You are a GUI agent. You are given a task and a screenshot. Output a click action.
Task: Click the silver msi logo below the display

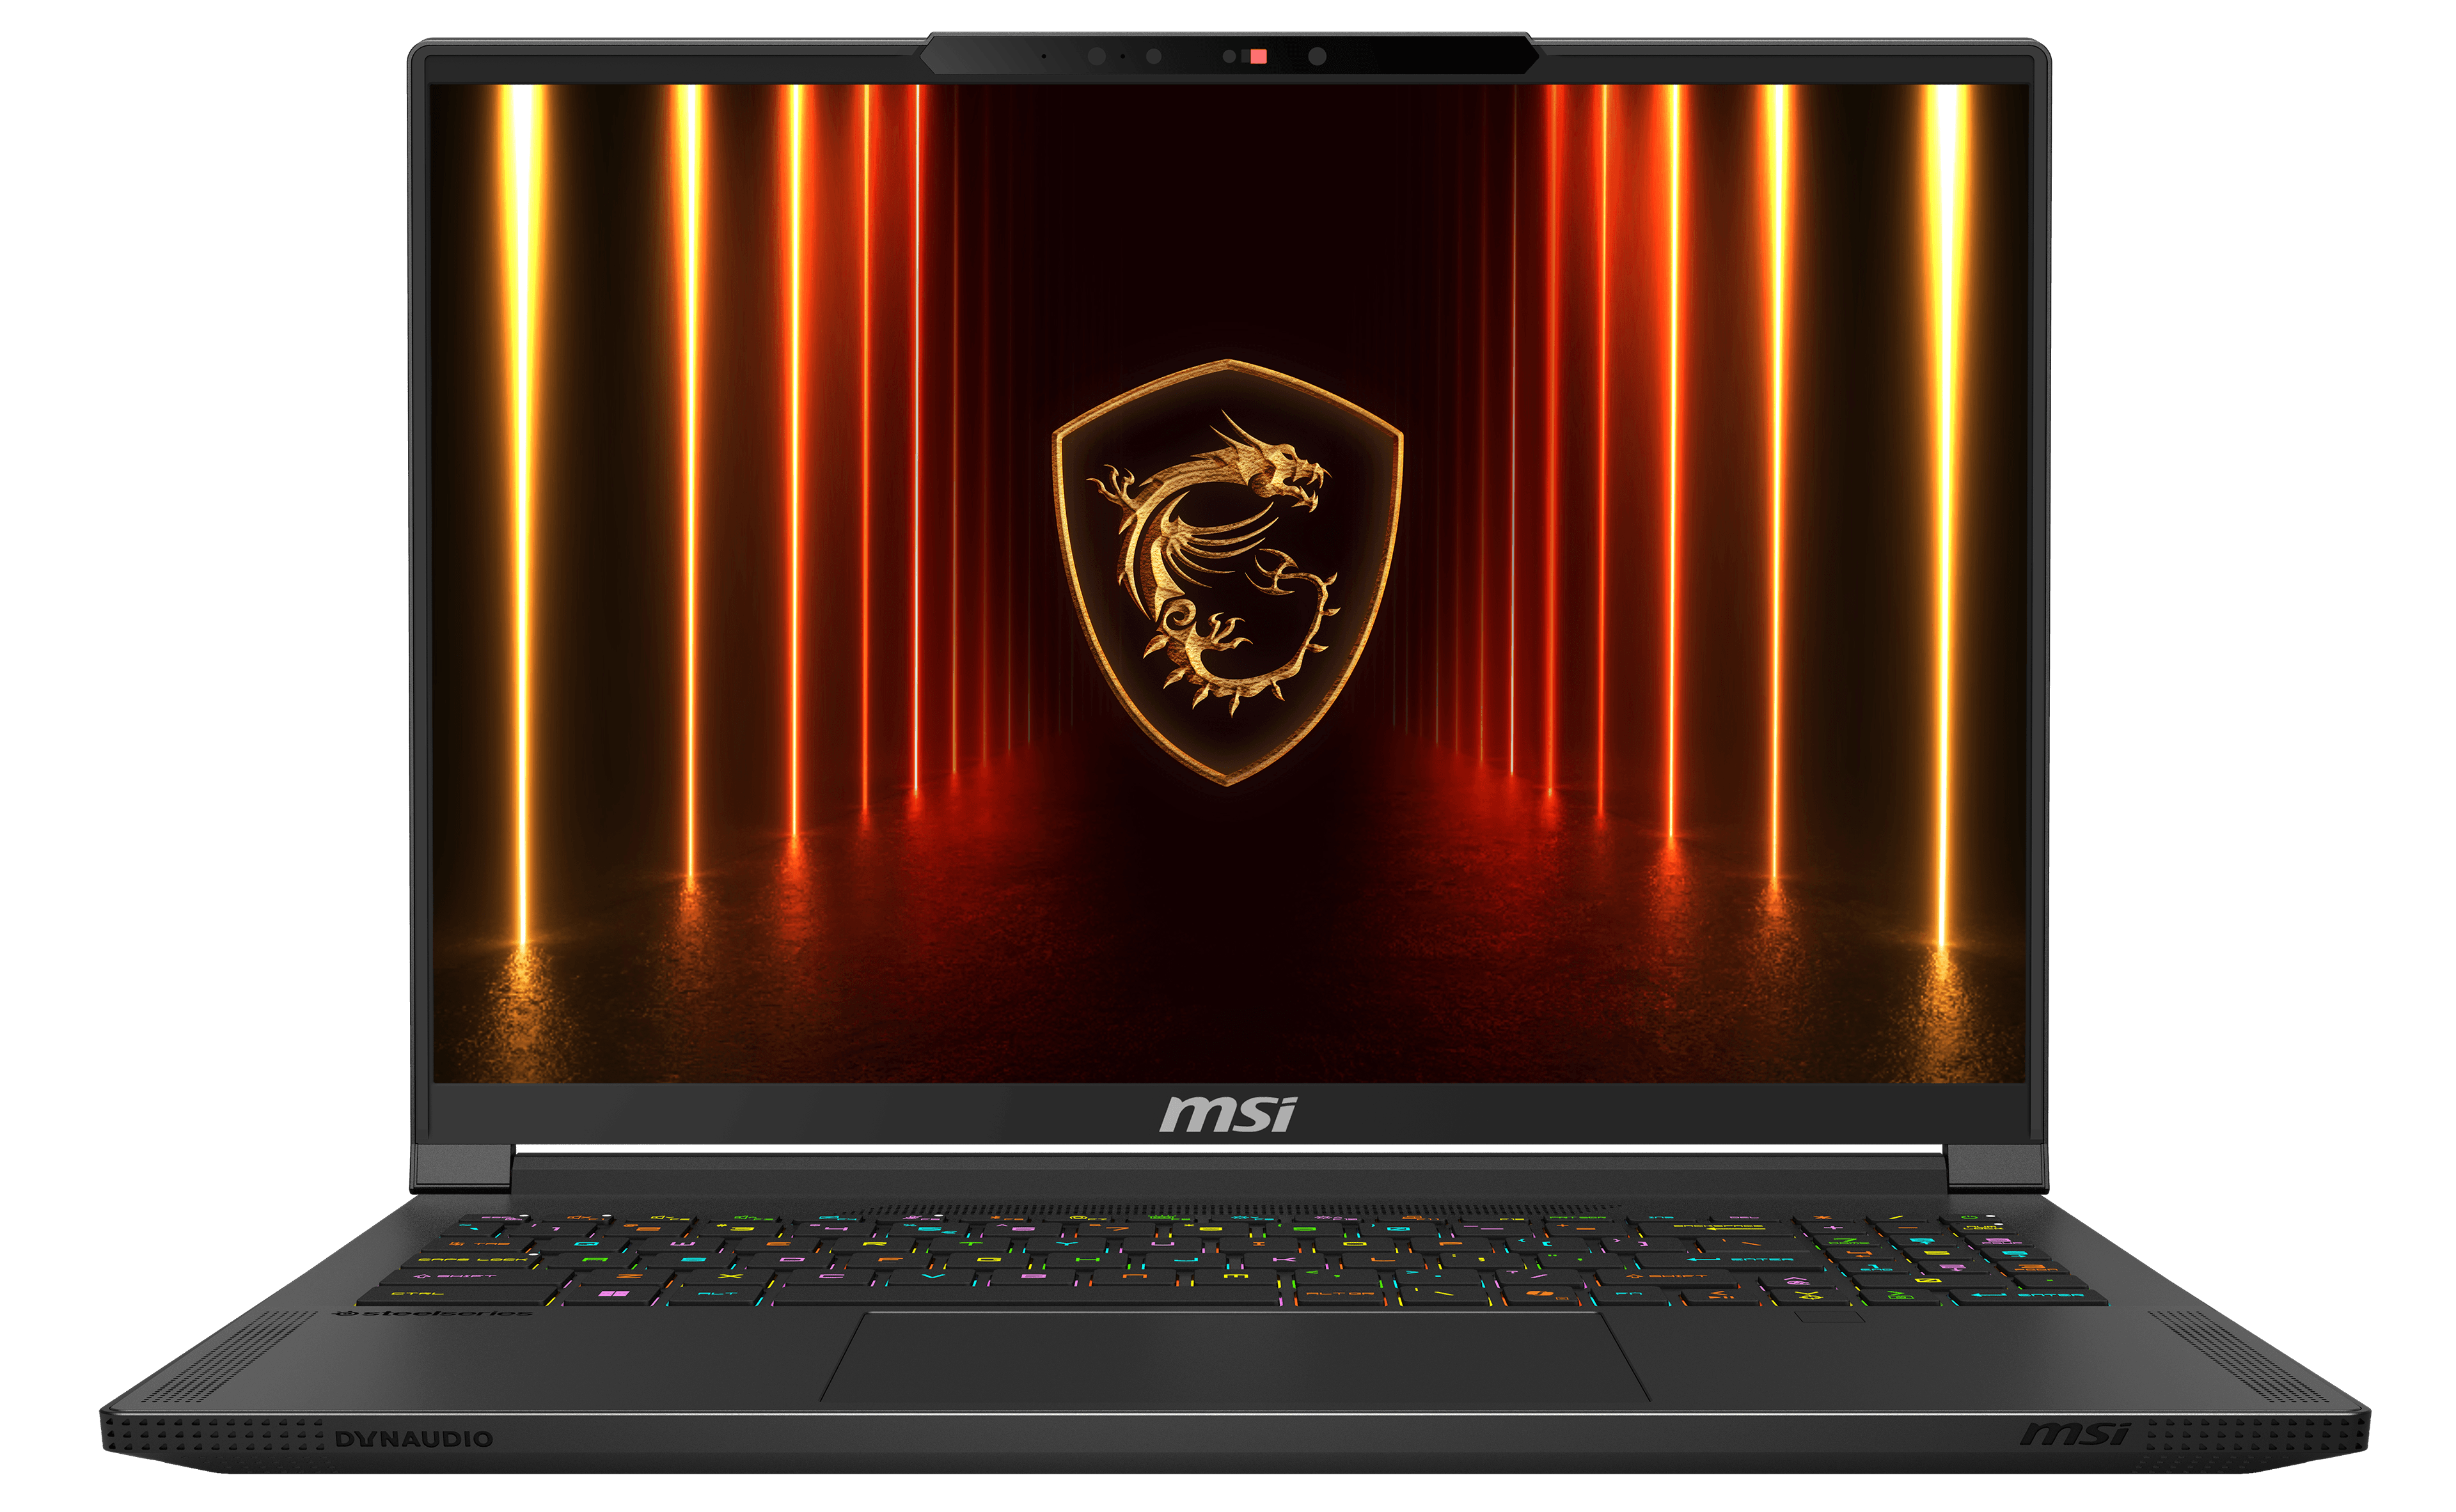(x=1229, y=1115)
